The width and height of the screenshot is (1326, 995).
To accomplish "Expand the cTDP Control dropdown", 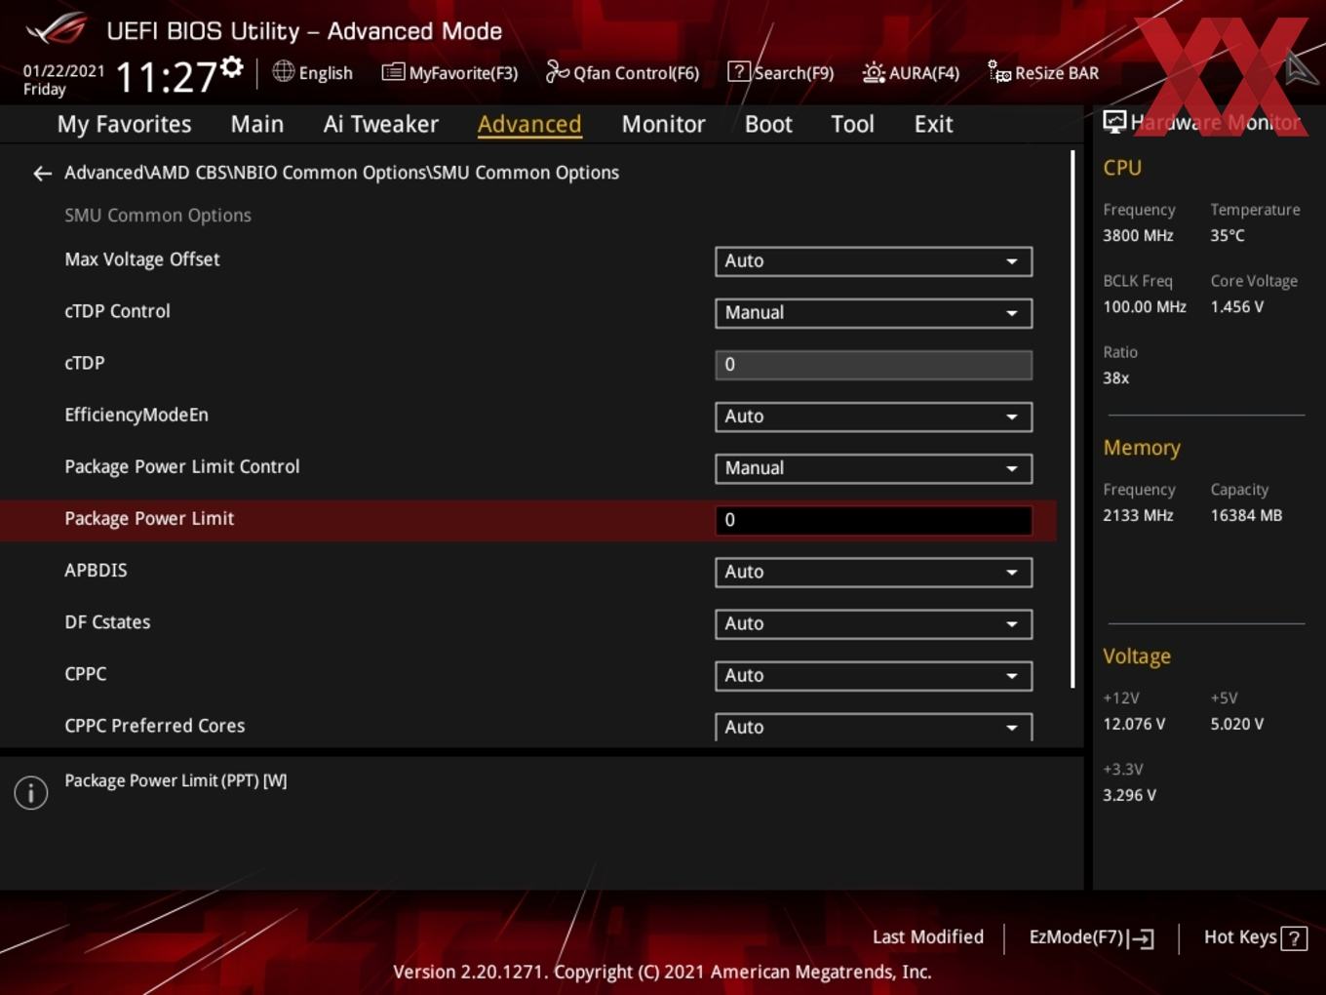I will [874, 313].
